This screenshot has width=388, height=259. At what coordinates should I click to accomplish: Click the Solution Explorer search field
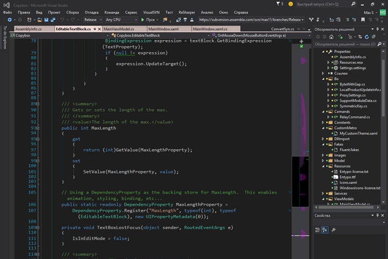click(x=346, y=44)
